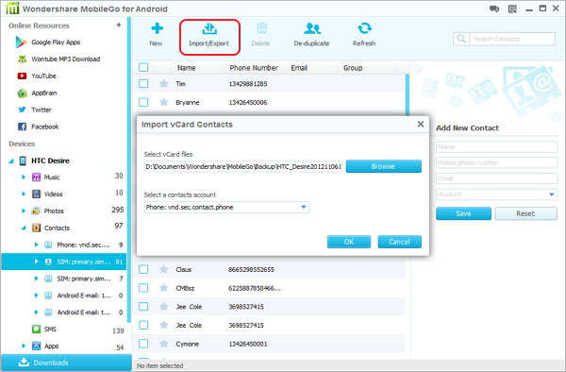The width and height of the screenshot is (566, 372).
Task: Open the menu list icon in title bar
Action: [x=512, y=8]
